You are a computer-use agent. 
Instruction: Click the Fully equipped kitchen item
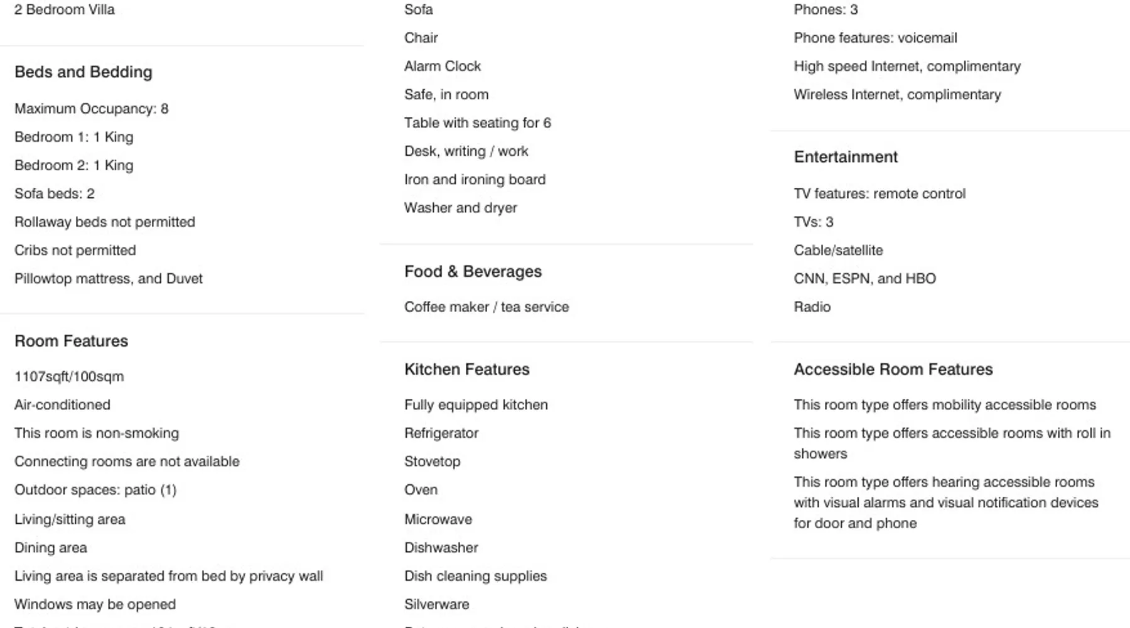click(475, 405)
